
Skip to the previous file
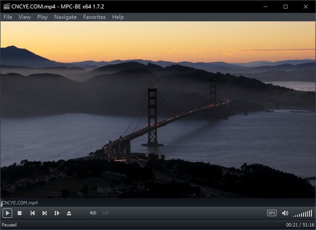pyautogui.click(x=32, y=213)
